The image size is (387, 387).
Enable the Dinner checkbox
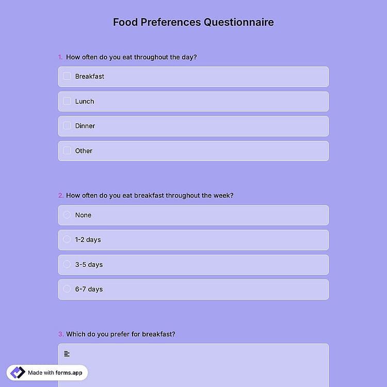click(67, 125)
